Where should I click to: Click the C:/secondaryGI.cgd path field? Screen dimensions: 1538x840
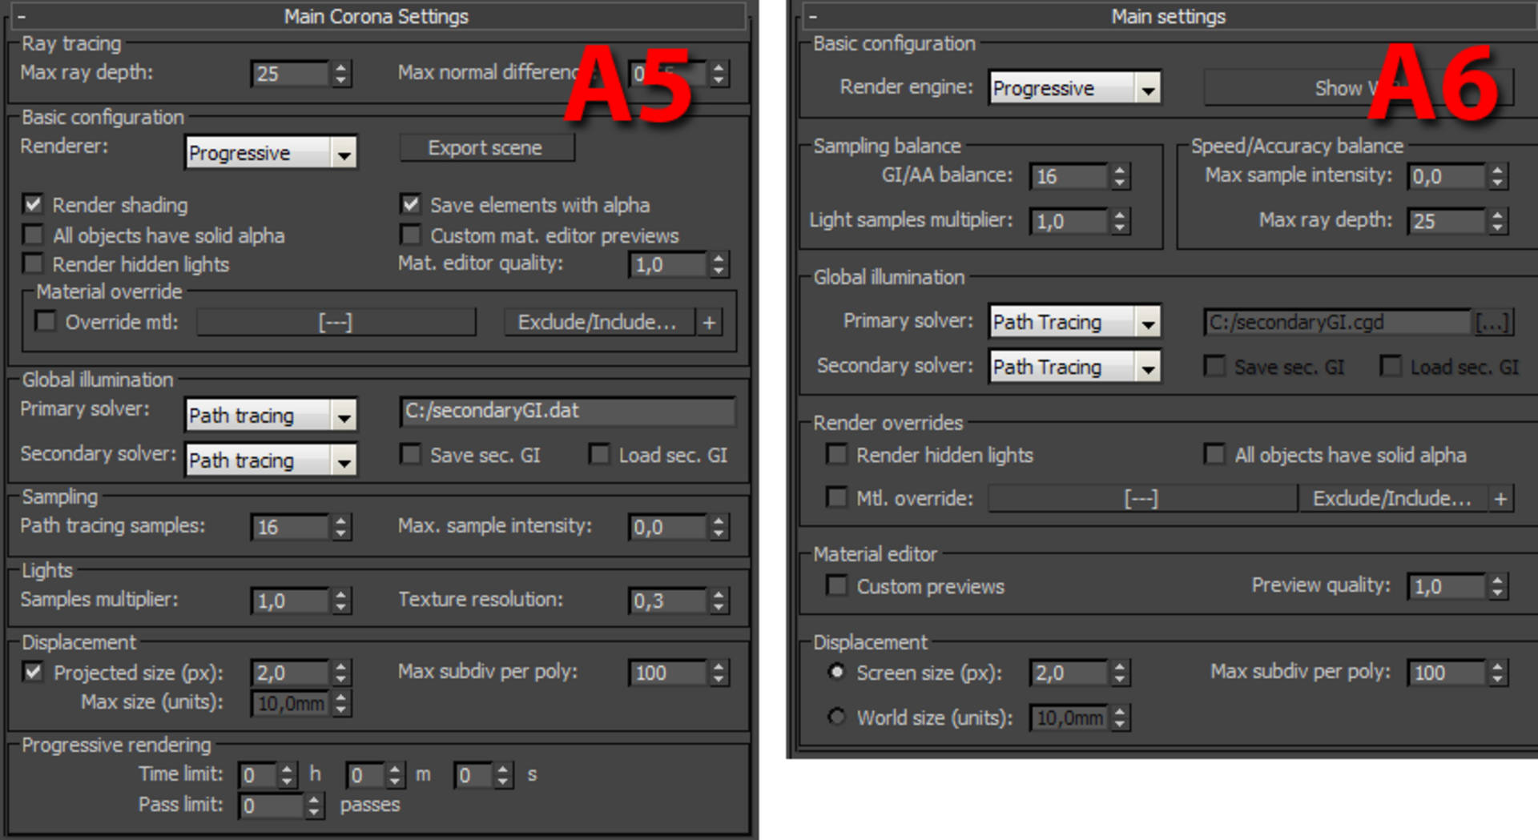pyautogui.click(x=1338, y=322)
